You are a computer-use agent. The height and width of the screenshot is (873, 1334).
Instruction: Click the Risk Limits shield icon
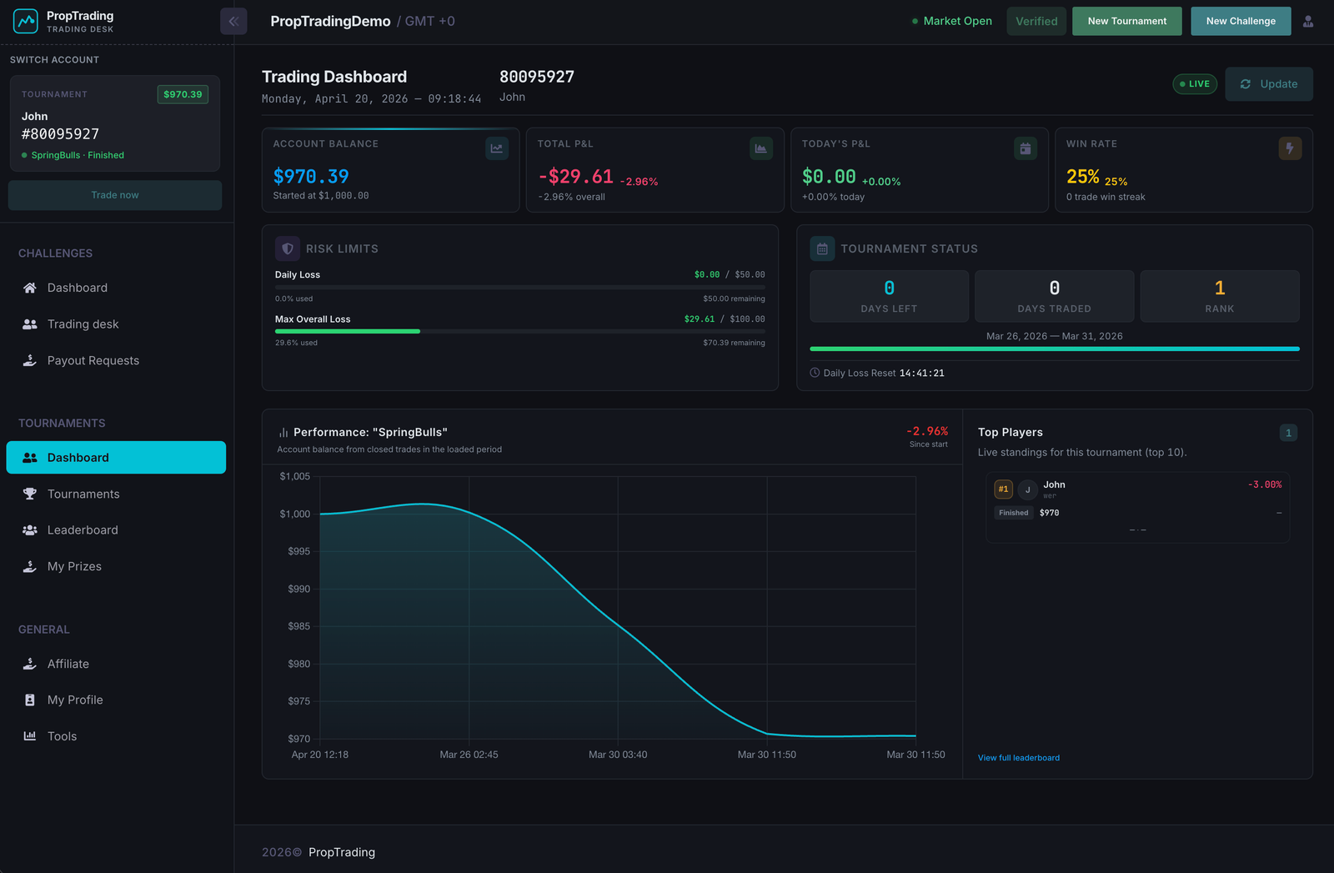click(288, 248)
